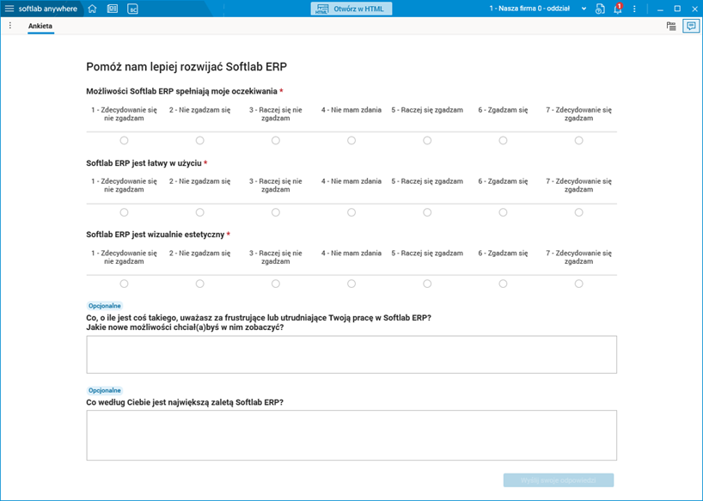
Task: Click the Opcjonalne badge above the frustrations question
Action: point(105,306)
